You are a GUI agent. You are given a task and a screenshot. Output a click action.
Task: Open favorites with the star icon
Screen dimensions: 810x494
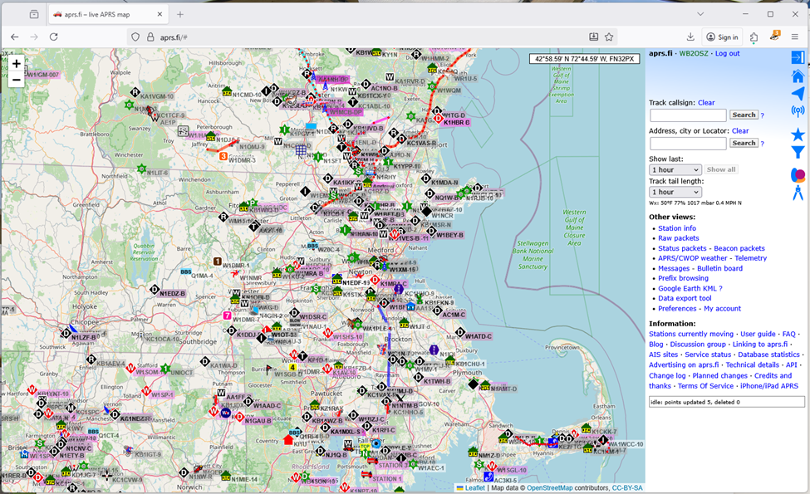point(798,135)
